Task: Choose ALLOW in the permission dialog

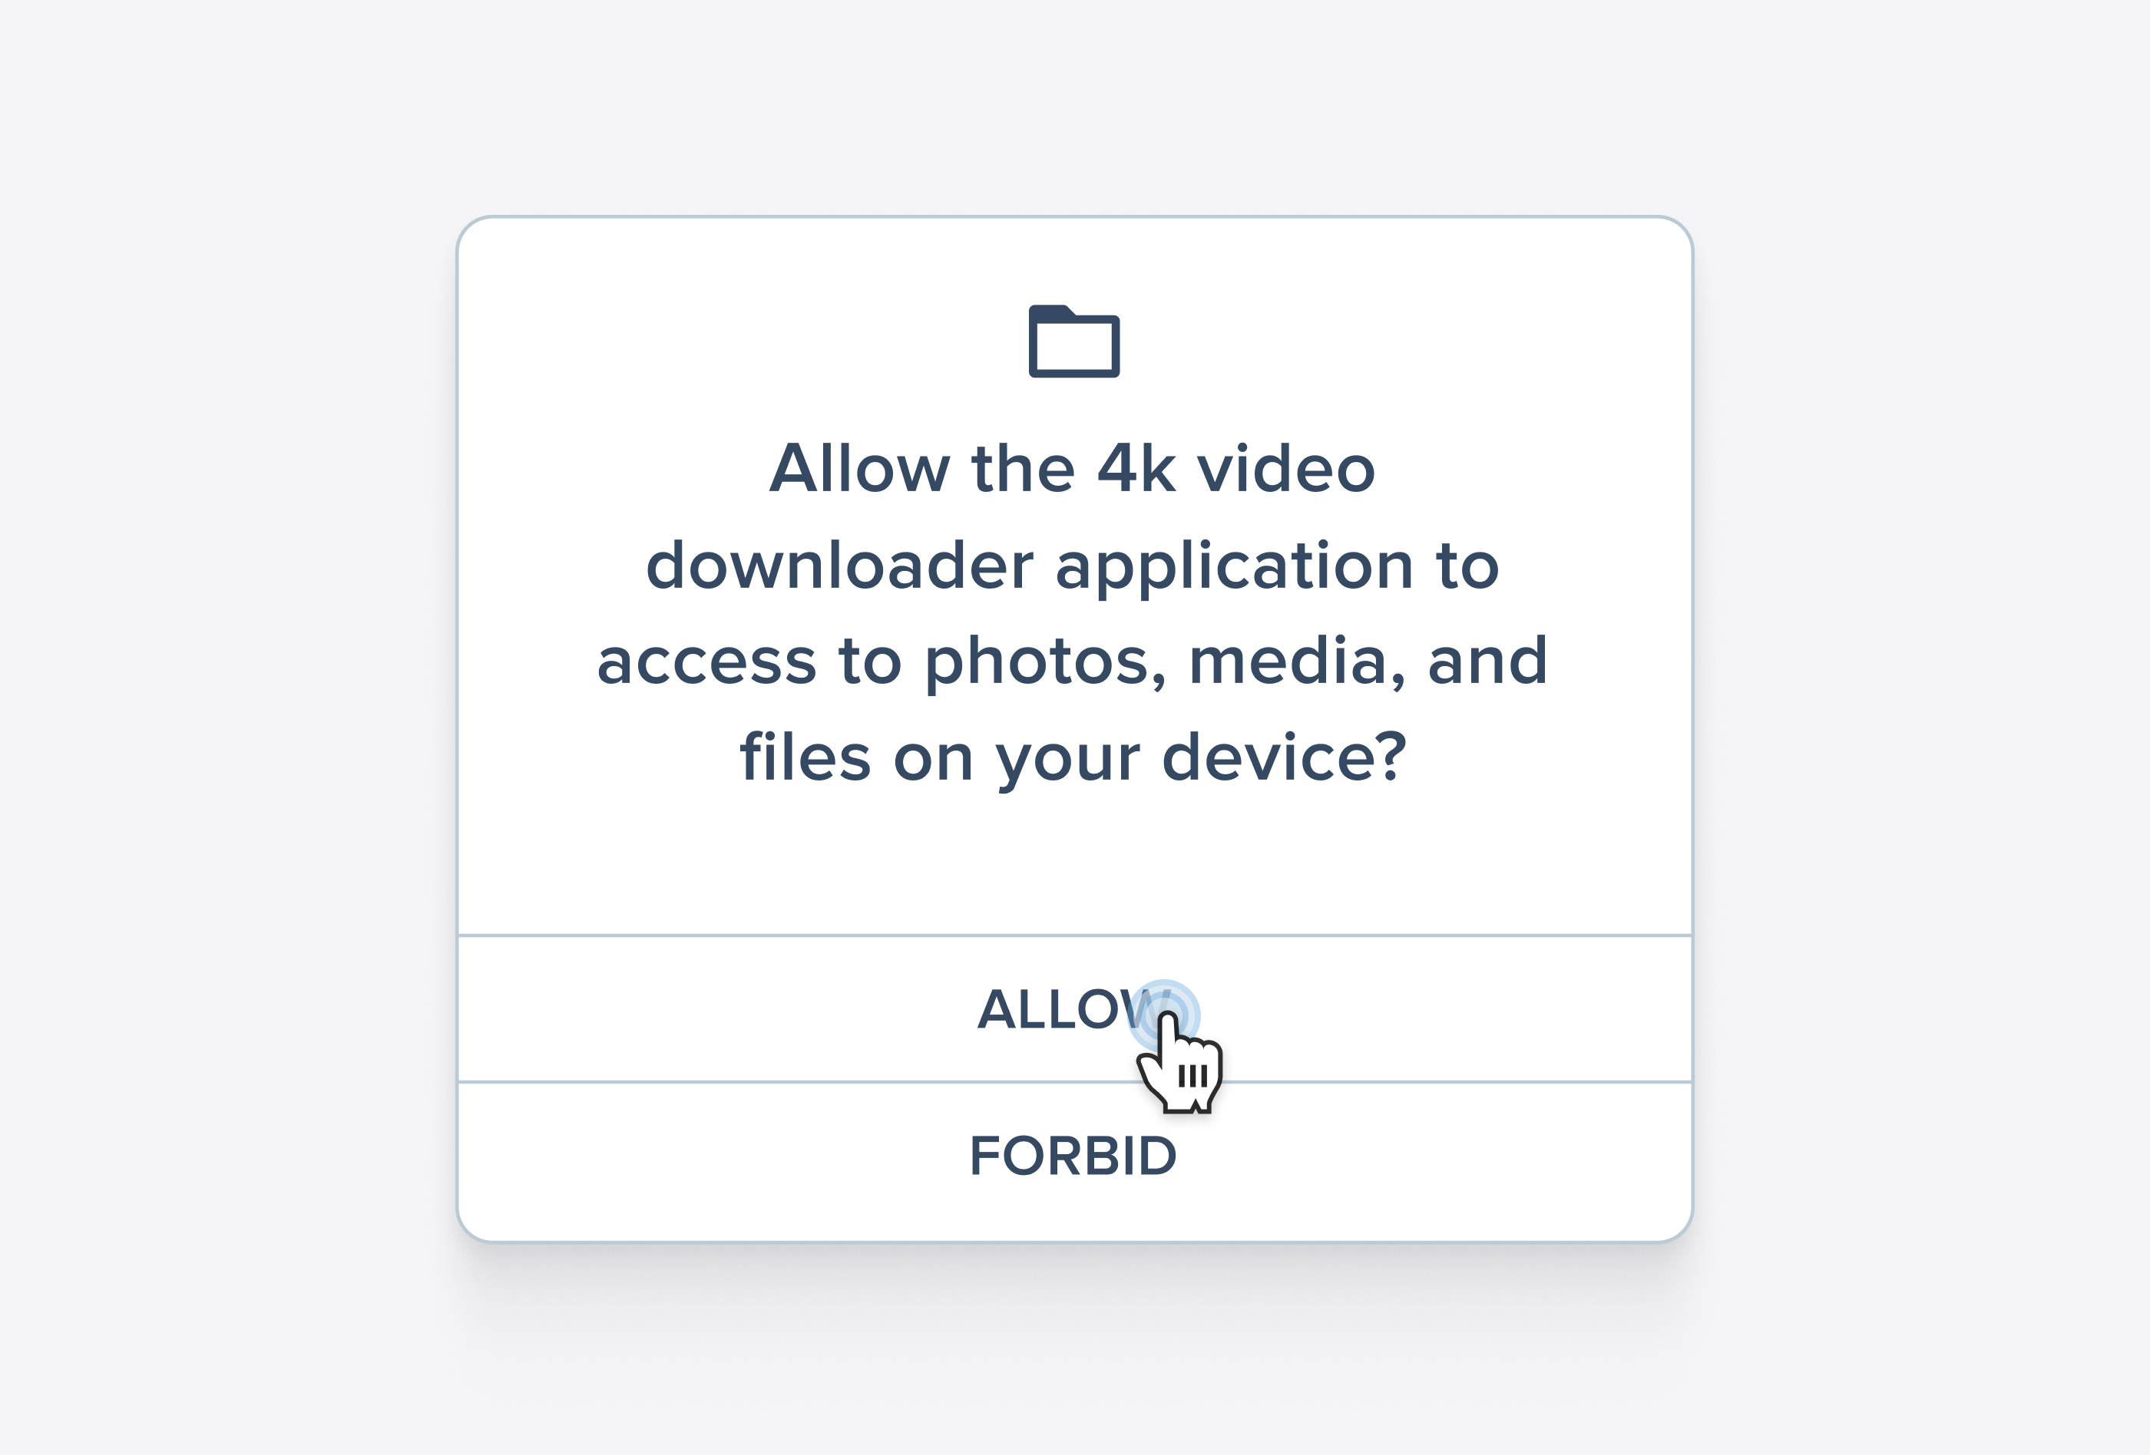Action: (1075, 1008)
